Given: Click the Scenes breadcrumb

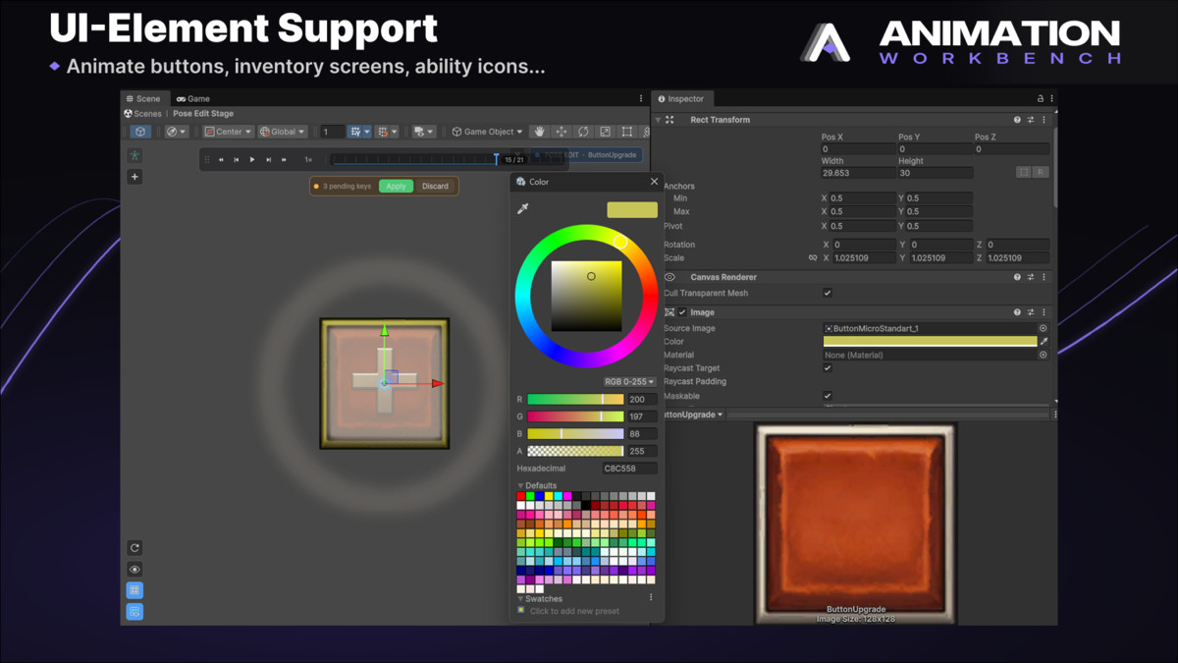Looking at the screenshot, I should click(143, 114).
